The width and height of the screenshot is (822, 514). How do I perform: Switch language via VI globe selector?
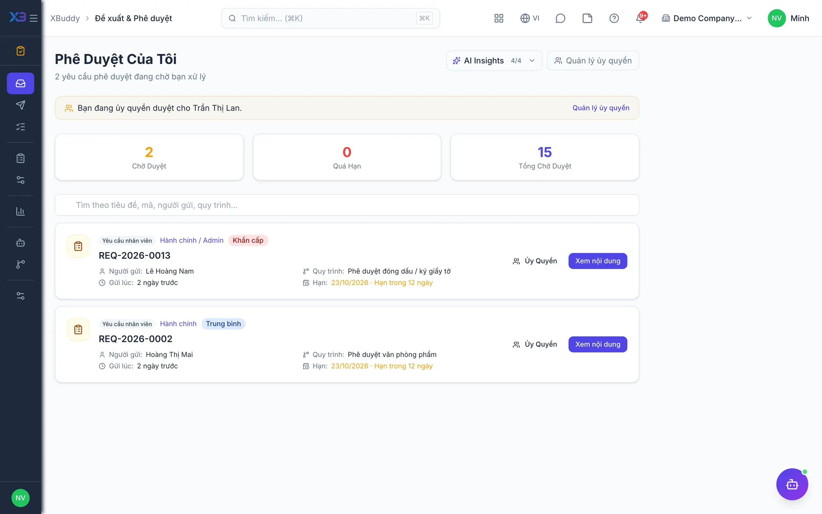click(x=529, y=18)
